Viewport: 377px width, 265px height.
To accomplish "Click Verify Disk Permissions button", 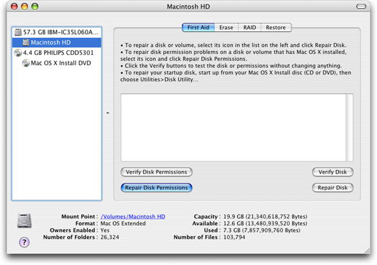I will tap(157, 172).
